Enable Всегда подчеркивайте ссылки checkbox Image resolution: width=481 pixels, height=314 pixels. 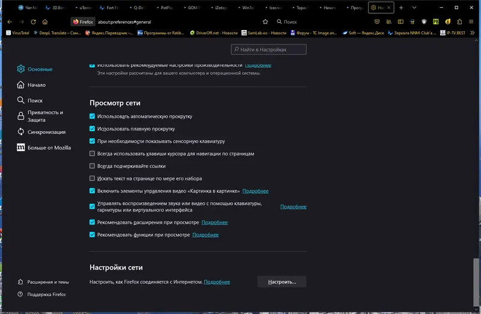pos(92,166)
